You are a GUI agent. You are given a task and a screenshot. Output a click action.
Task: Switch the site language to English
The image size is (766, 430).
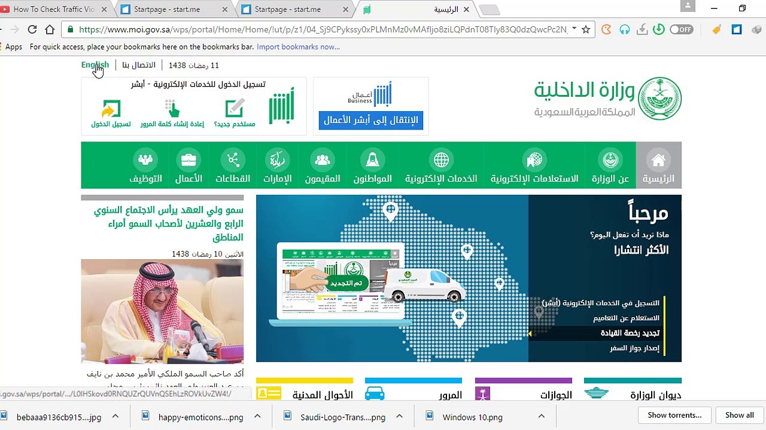point(95,65)
